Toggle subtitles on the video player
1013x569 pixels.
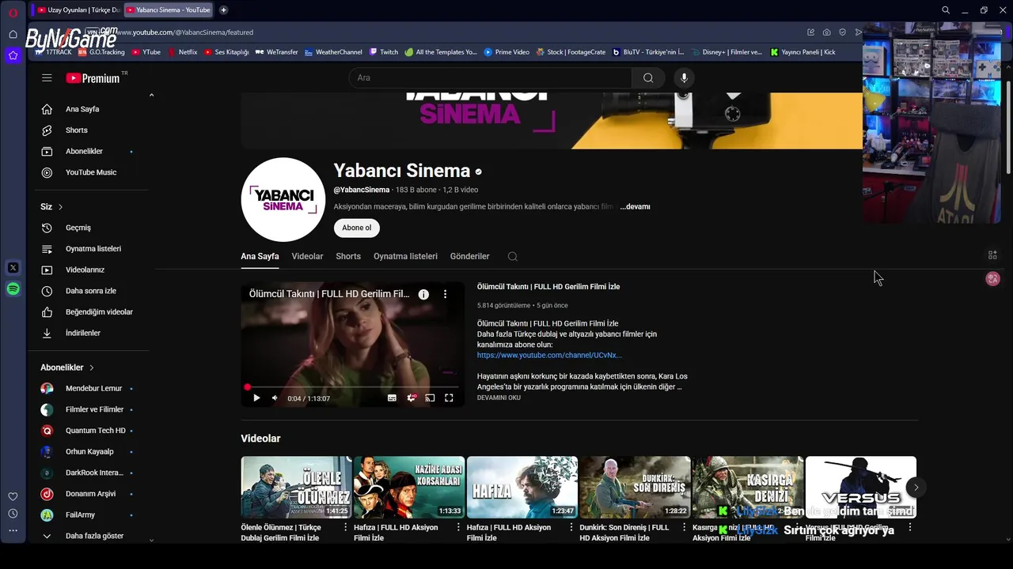[392, 398]
